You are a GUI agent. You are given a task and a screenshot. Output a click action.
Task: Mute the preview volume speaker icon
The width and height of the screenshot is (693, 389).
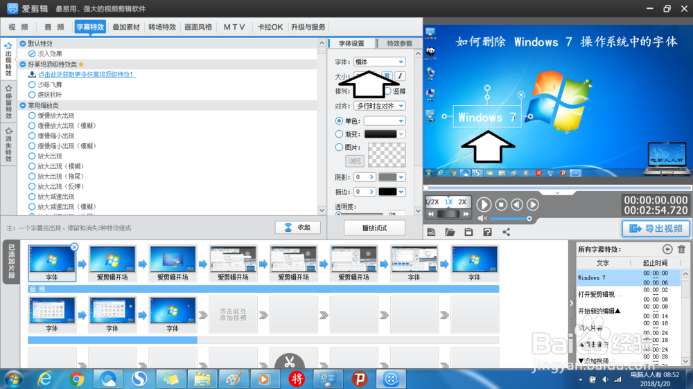coord(482,219)
